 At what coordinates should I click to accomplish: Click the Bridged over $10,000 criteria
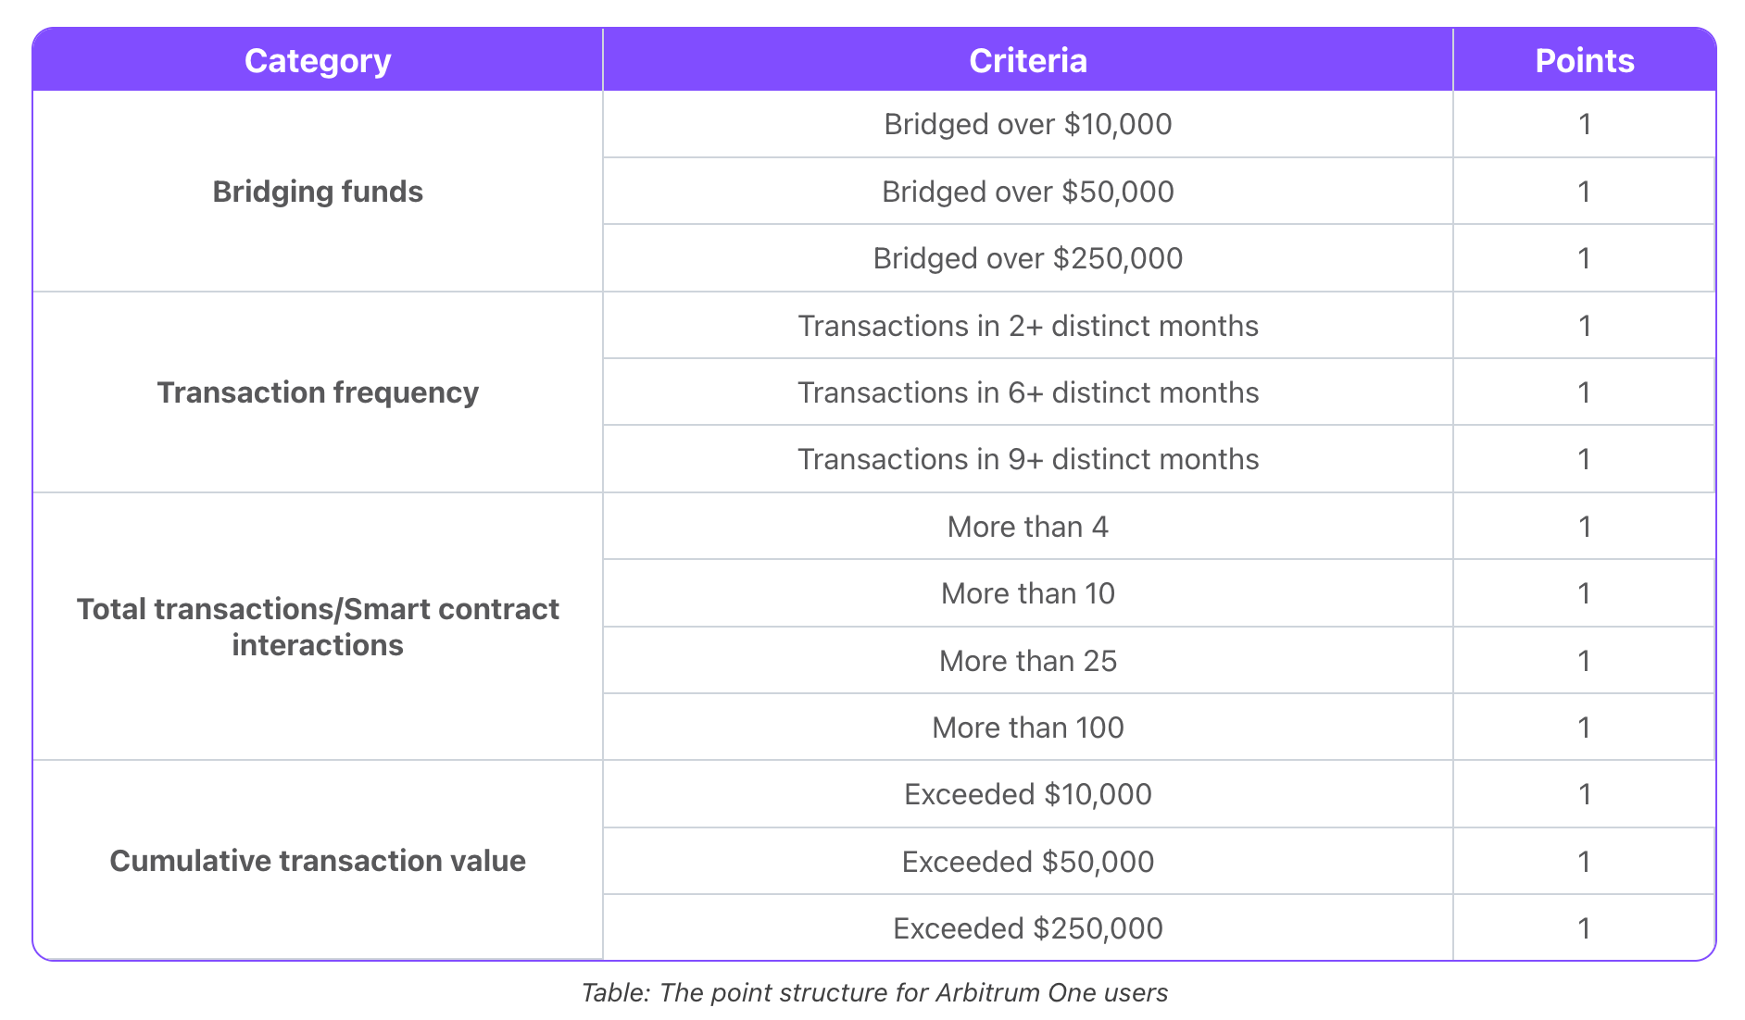pos(1027,124)
